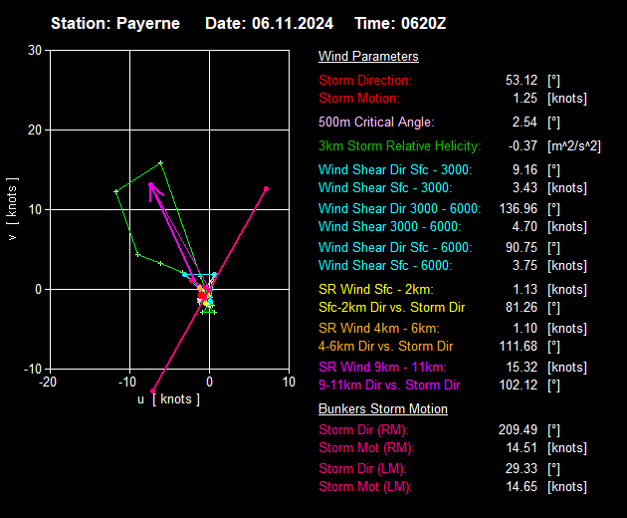Click the 'v [ knots ]' axis label
This screenshot has width=627, height=518.
(12, 209)
